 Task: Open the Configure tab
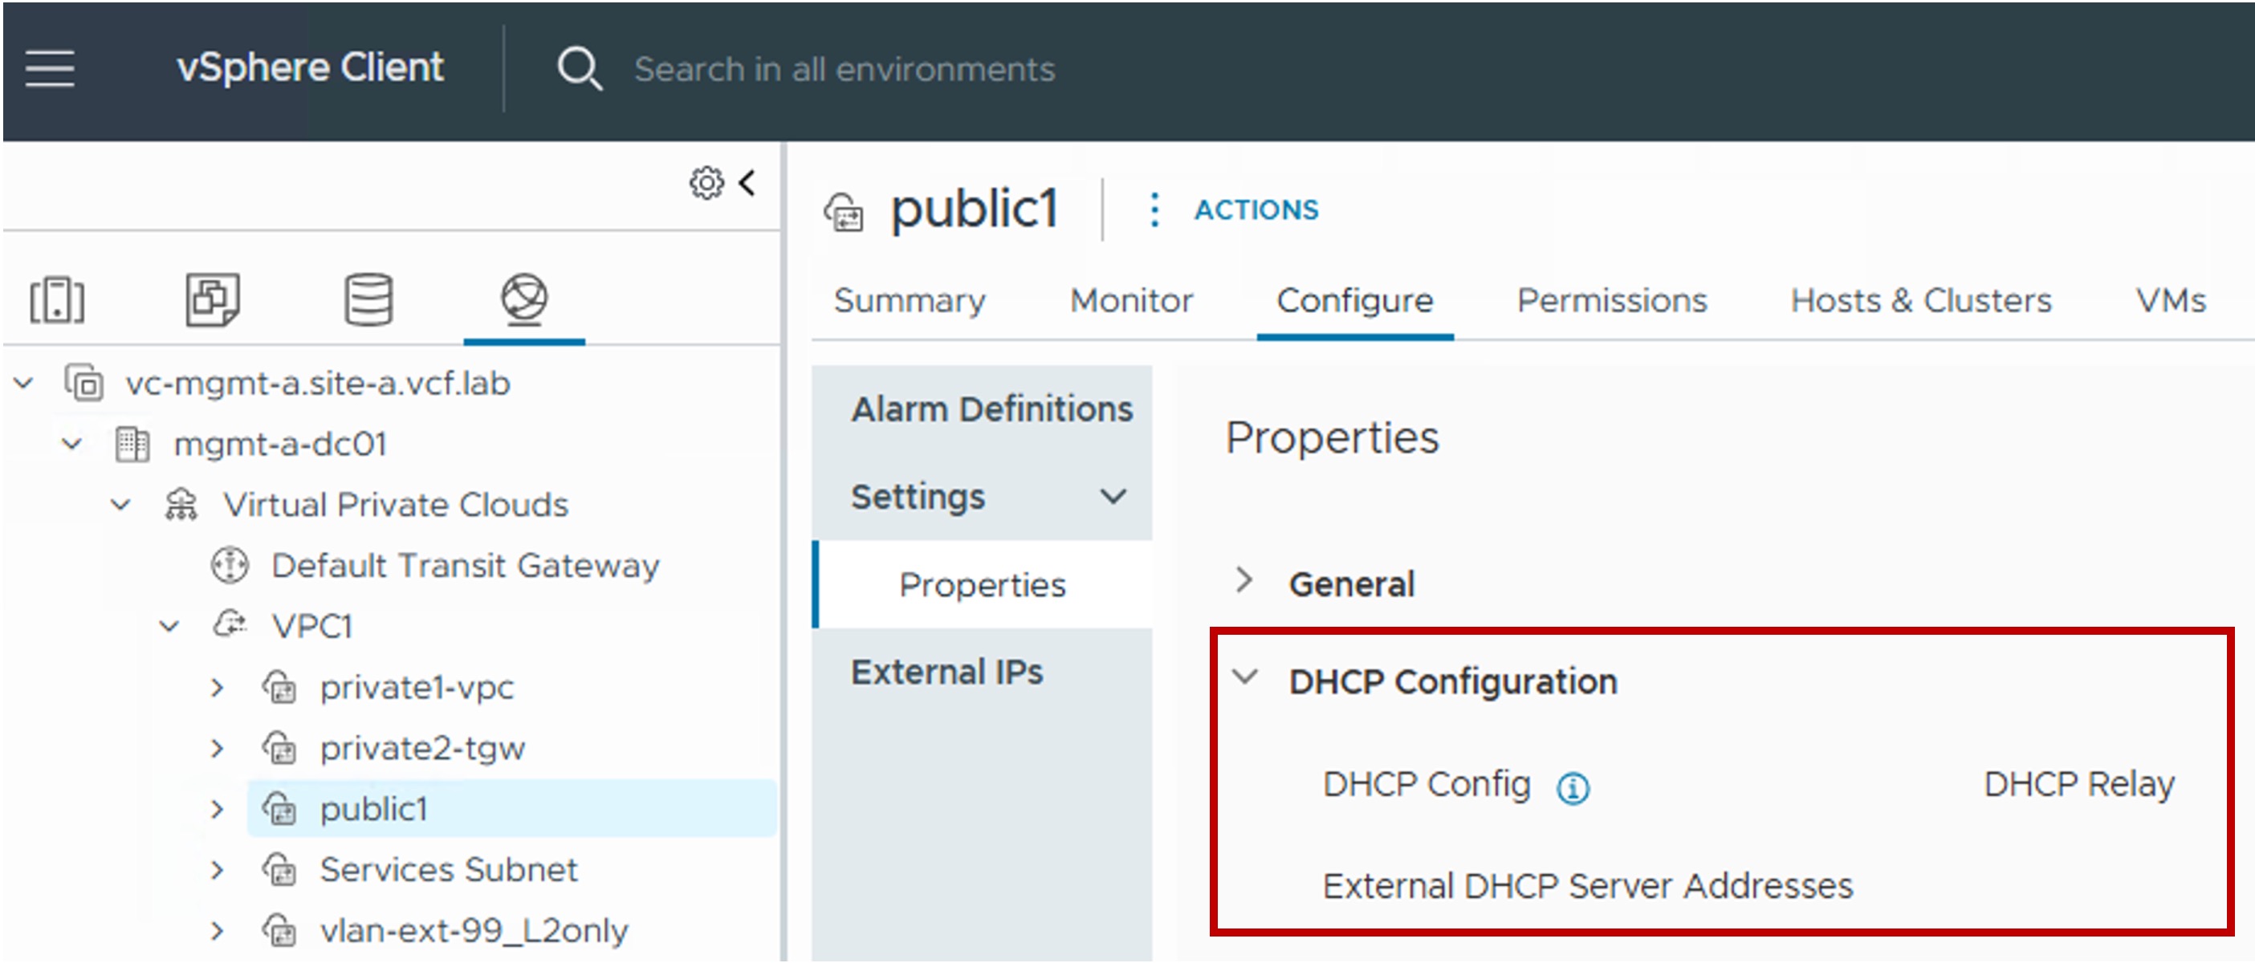[x=1355, y=301]
